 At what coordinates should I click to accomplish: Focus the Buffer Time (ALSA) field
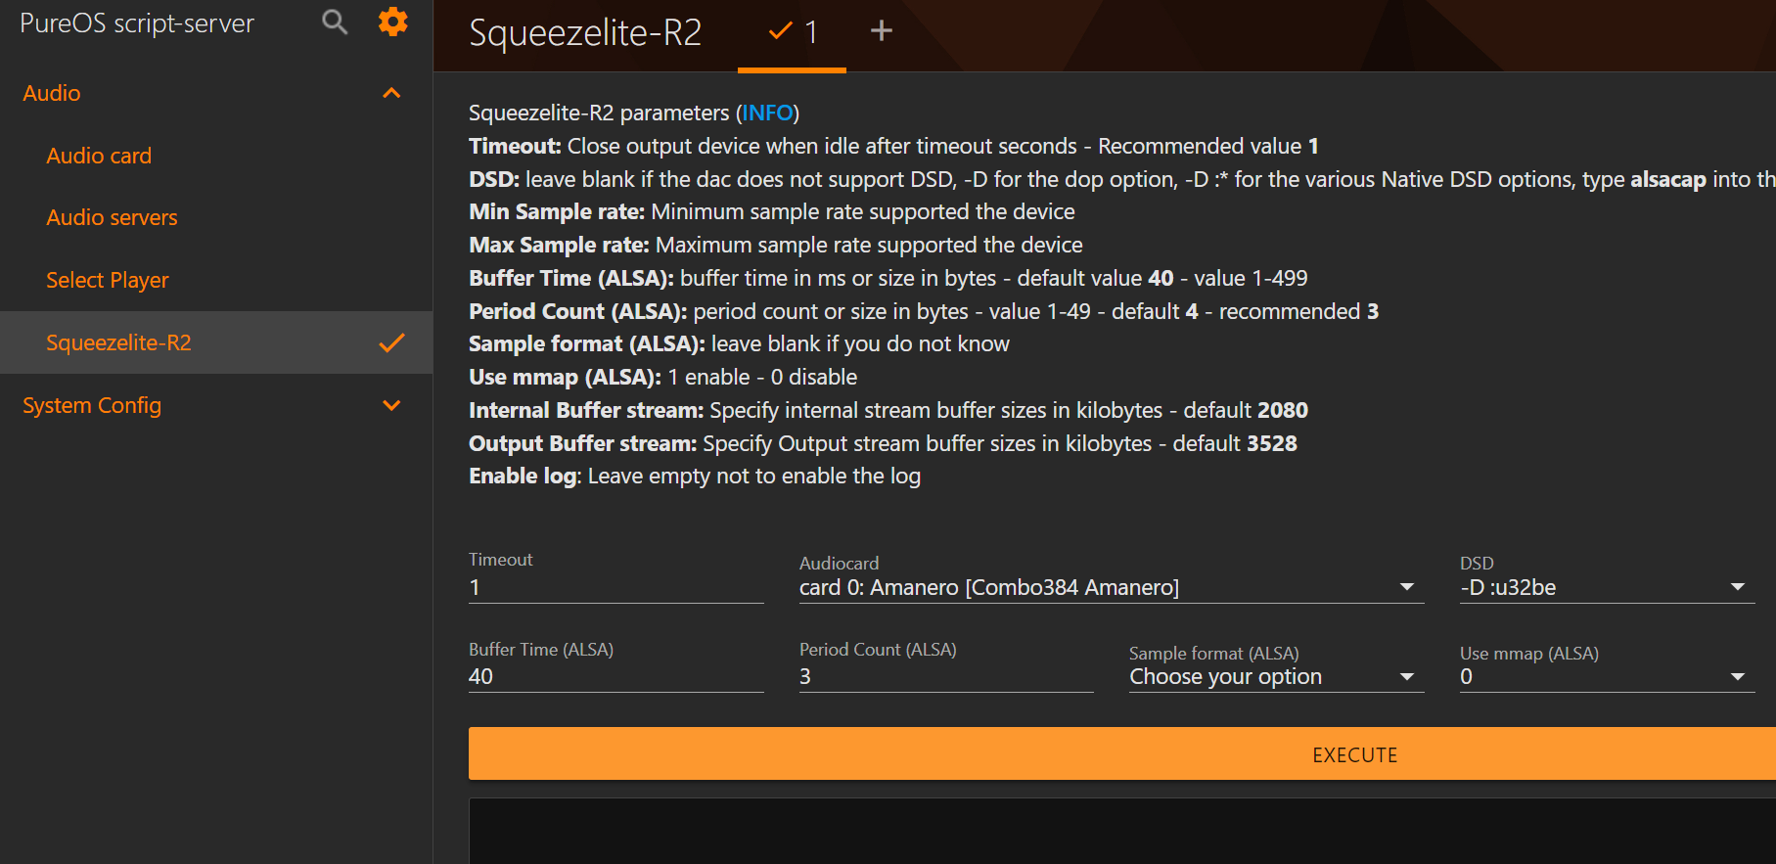pyautogui.click(x=615, y=677)
